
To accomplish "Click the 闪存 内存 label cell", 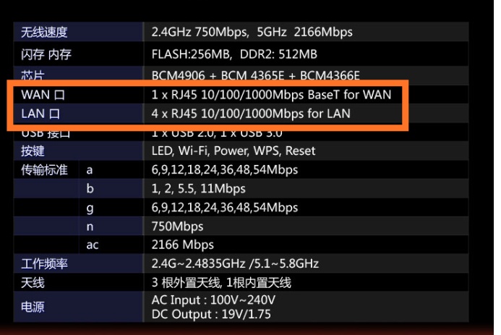I will click(x=46, y=54).
